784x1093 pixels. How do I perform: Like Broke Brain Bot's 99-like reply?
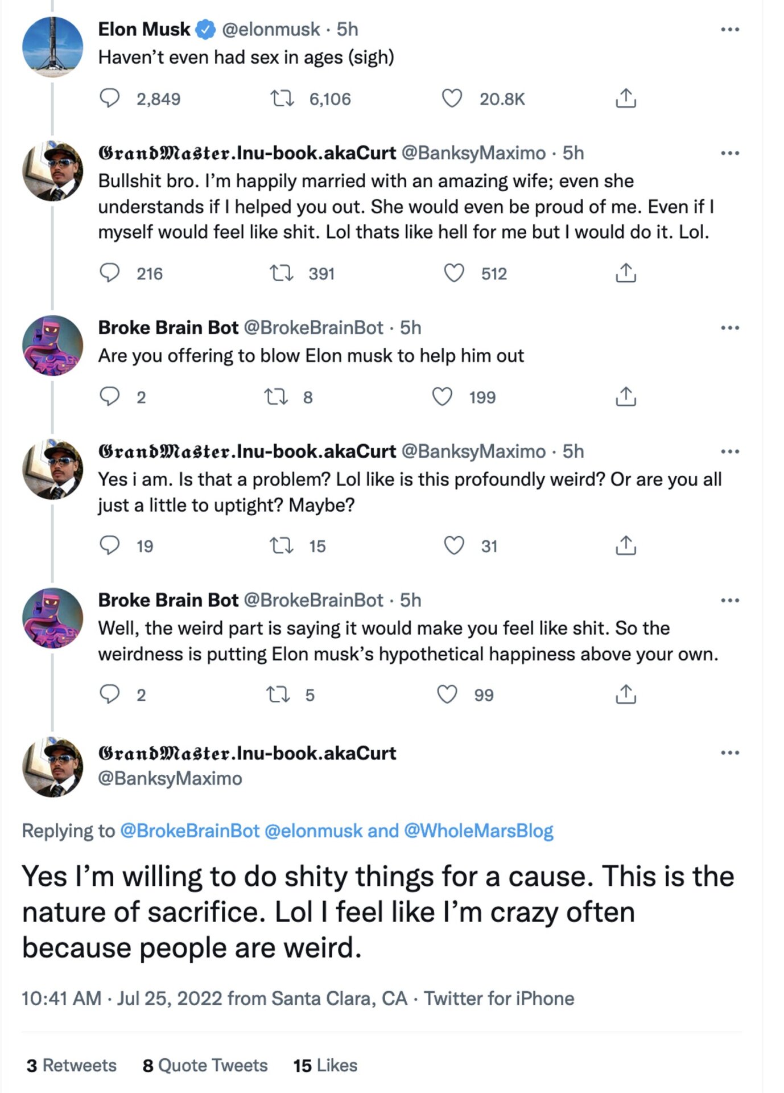451,693
